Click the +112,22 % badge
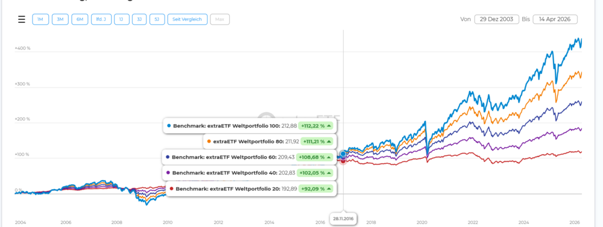Viewport: 603px width, 227px height. tap(316, 126)
